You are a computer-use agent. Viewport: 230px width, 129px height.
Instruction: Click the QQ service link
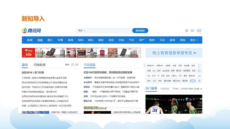tap(154, 71)
